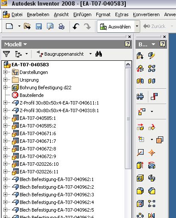Click the orange diamond point icon in assembly panel

tap(152, 153)
